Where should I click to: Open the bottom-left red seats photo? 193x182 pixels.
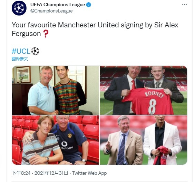pos(56,140)
